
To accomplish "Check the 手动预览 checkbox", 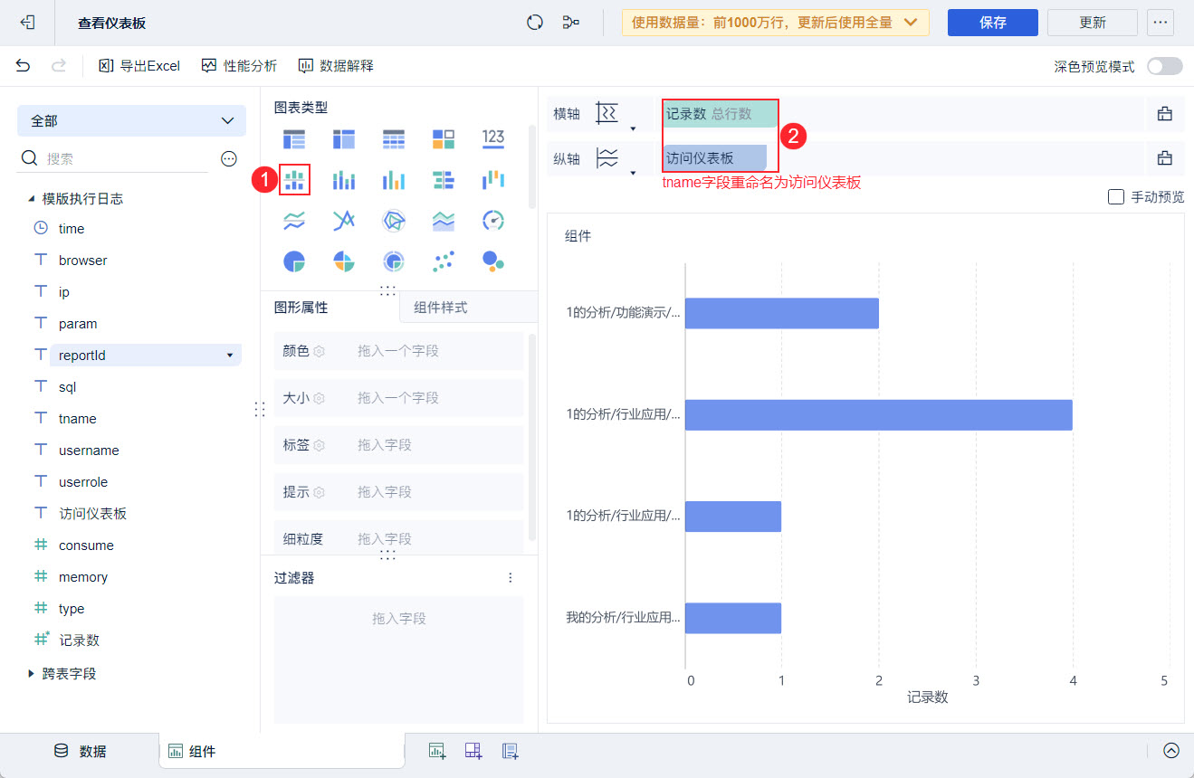I will pyautogui.click(x=1116, y=197).
